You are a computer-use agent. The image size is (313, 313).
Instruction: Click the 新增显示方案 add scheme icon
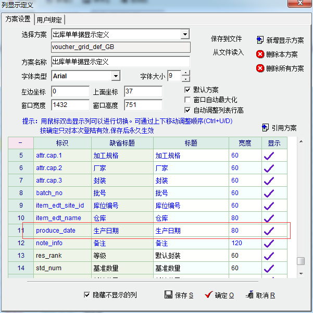260,40
